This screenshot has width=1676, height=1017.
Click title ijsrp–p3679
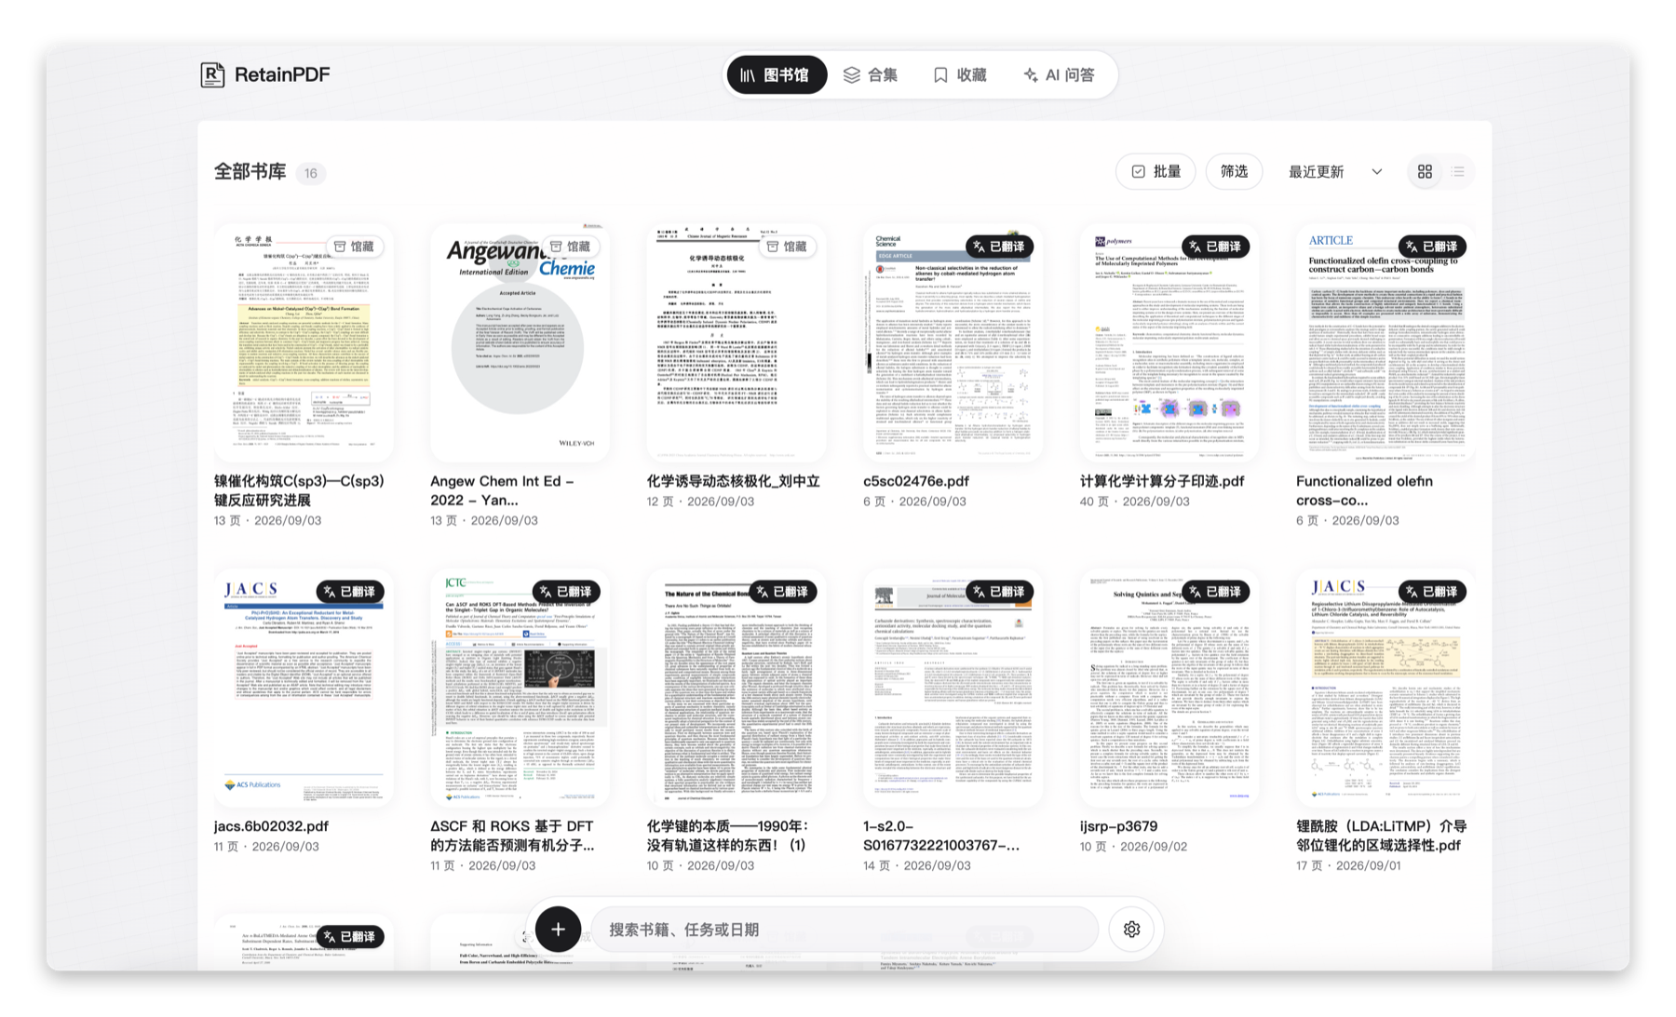tap(1118, 826)
